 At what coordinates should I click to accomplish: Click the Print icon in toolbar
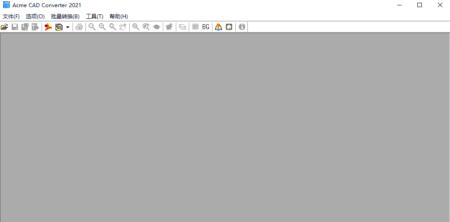pos(79,27)
